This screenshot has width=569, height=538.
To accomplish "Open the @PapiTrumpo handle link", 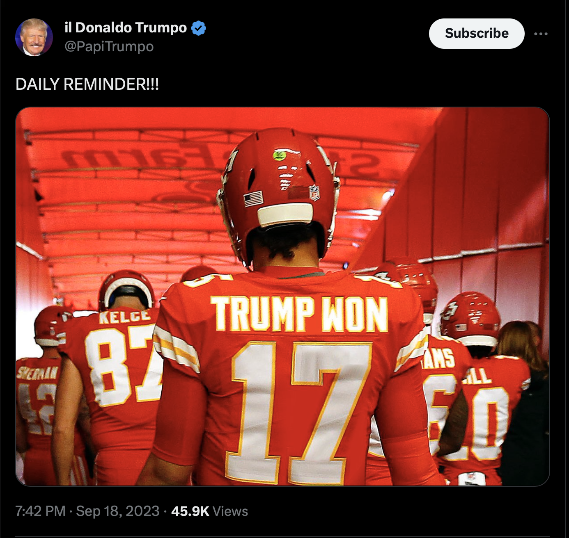I will pyautogui.click(x=109, y=47).
